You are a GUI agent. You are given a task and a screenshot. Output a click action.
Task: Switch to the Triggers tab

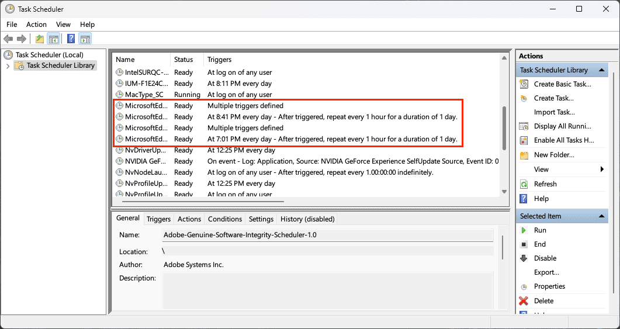(x=158, y=219)
